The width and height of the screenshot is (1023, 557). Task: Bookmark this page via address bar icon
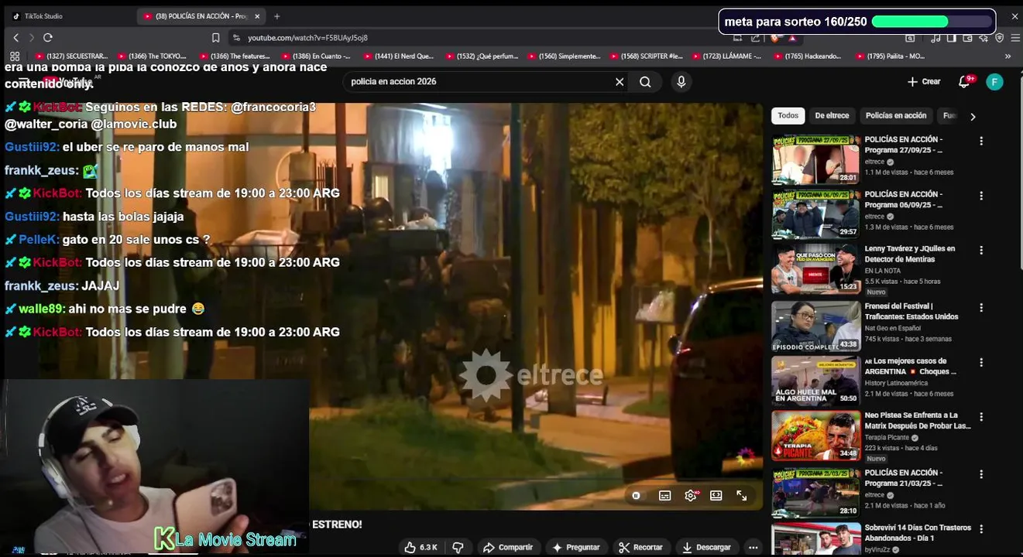coord(215,38)
